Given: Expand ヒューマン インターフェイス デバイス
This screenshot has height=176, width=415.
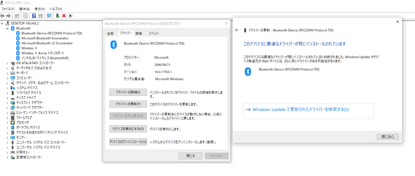Looking at the screenshot, I should pos(7,113).
